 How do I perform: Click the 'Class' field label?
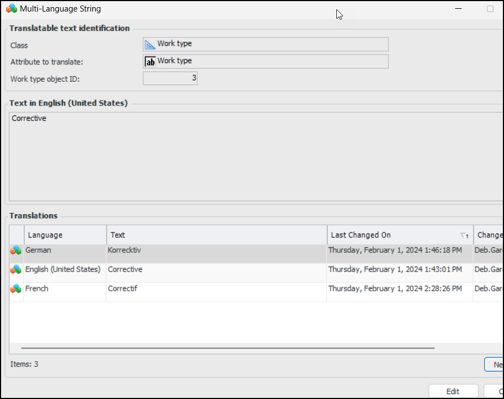19,45
